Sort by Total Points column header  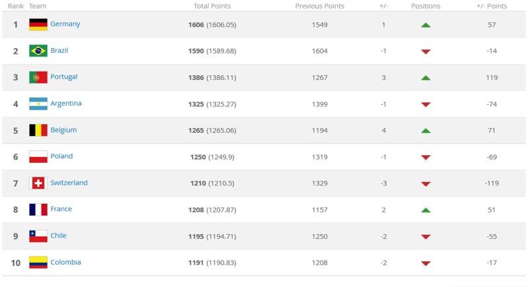coord(212,6)
